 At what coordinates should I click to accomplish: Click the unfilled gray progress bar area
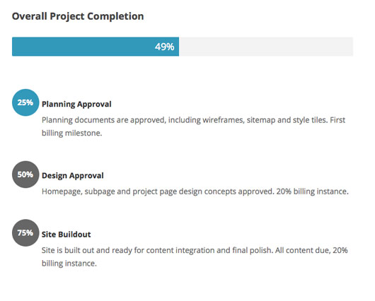(x=266, y=47)
